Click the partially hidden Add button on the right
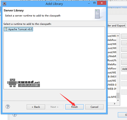127x120 pixels. [124, 69]
